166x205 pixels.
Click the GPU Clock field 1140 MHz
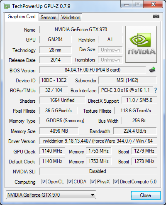click(52, 151)
